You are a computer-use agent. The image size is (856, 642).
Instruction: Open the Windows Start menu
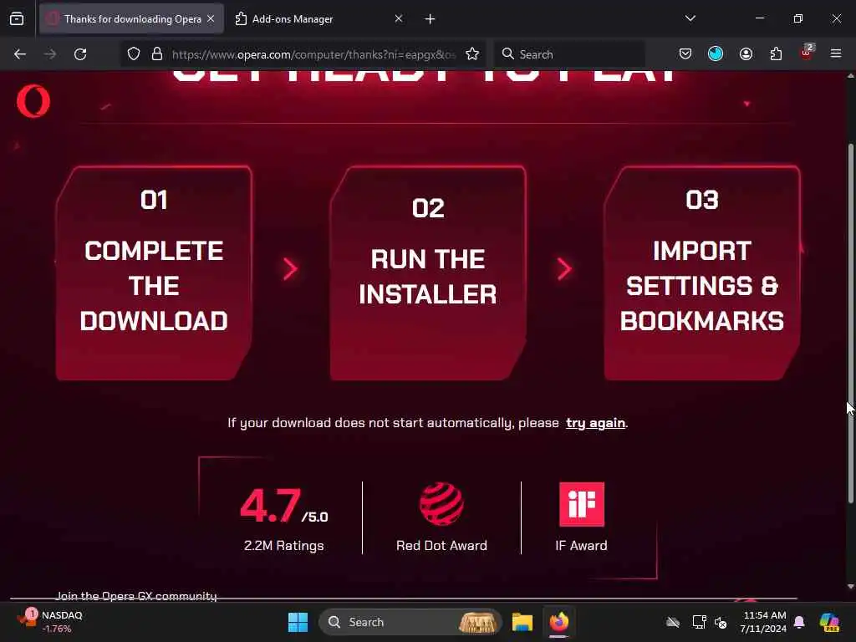(x=298, y=622)
